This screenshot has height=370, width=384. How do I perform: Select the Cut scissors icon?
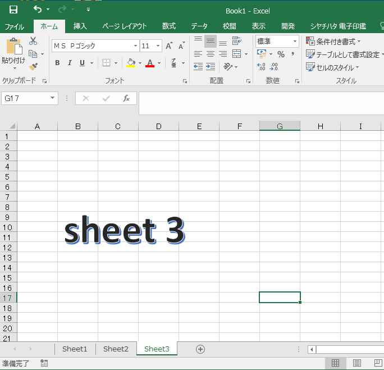click(x=33, y=41)
